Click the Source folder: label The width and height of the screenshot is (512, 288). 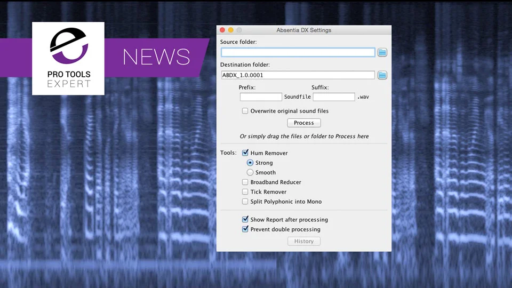coord(238,42)
